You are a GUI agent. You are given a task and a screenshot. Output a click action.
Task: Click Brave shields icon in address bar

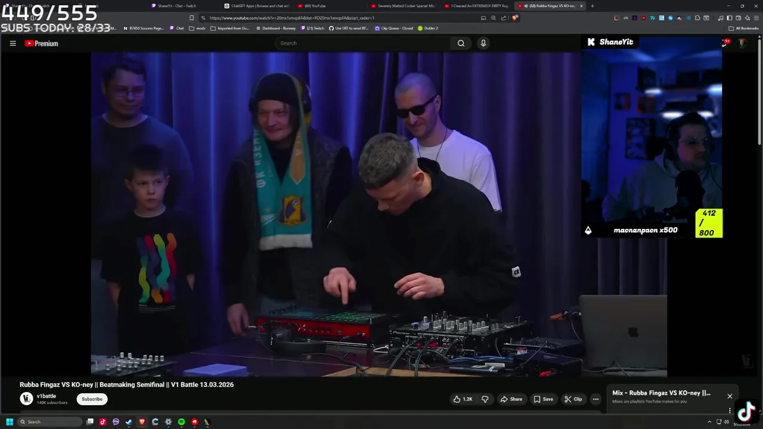coord(514,18)
